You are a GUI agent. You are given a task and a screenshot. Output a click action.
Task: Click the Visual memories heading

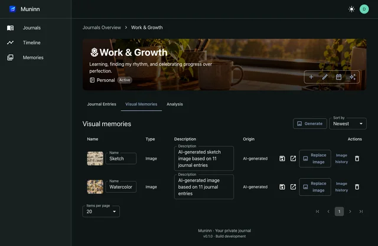tap(107, 124)
